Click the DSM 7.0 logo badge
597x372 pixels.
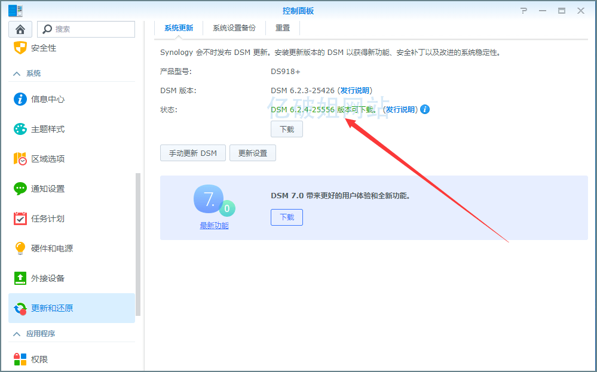(x=214, y=201)
